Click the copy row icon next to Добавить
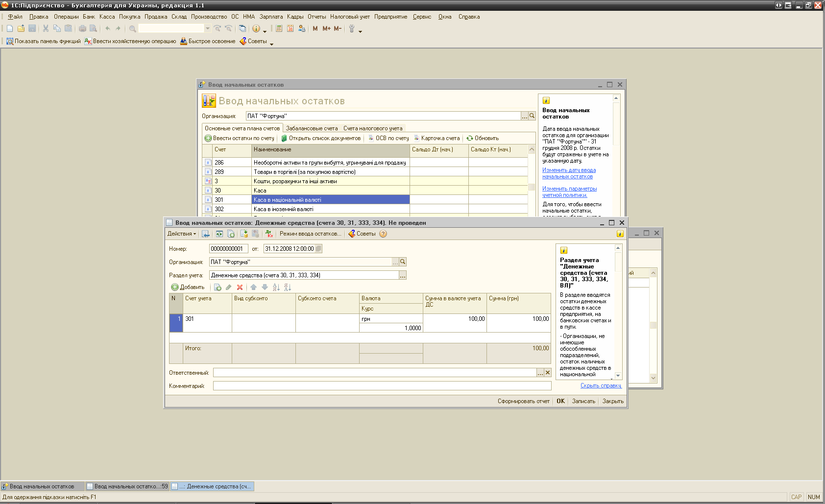The image size is (825, 504). click(218, 287)
